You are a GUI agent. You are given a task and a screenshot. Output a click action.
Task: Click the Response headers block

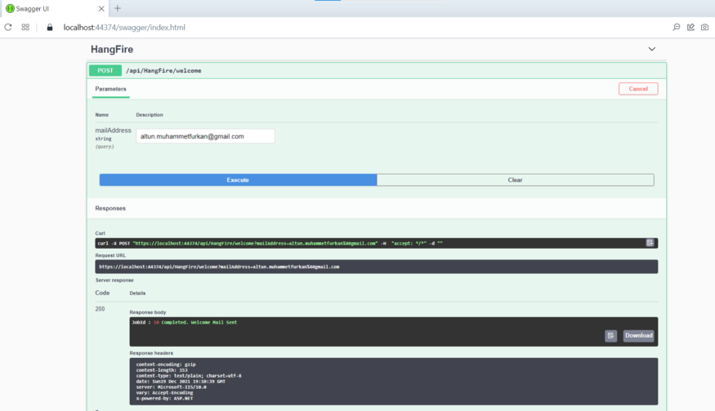[x=394, y=382]
